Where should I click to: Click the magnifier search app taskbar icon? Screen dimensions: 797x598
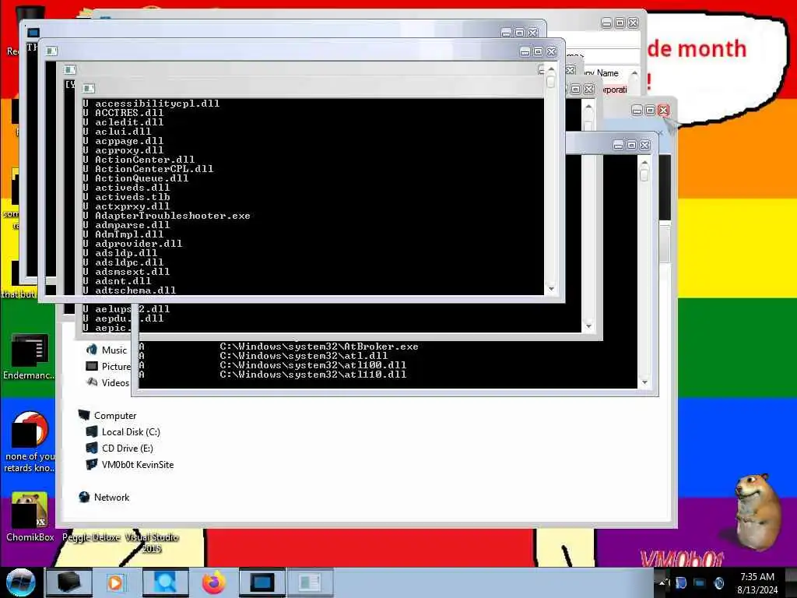click(x=165, y=582)
